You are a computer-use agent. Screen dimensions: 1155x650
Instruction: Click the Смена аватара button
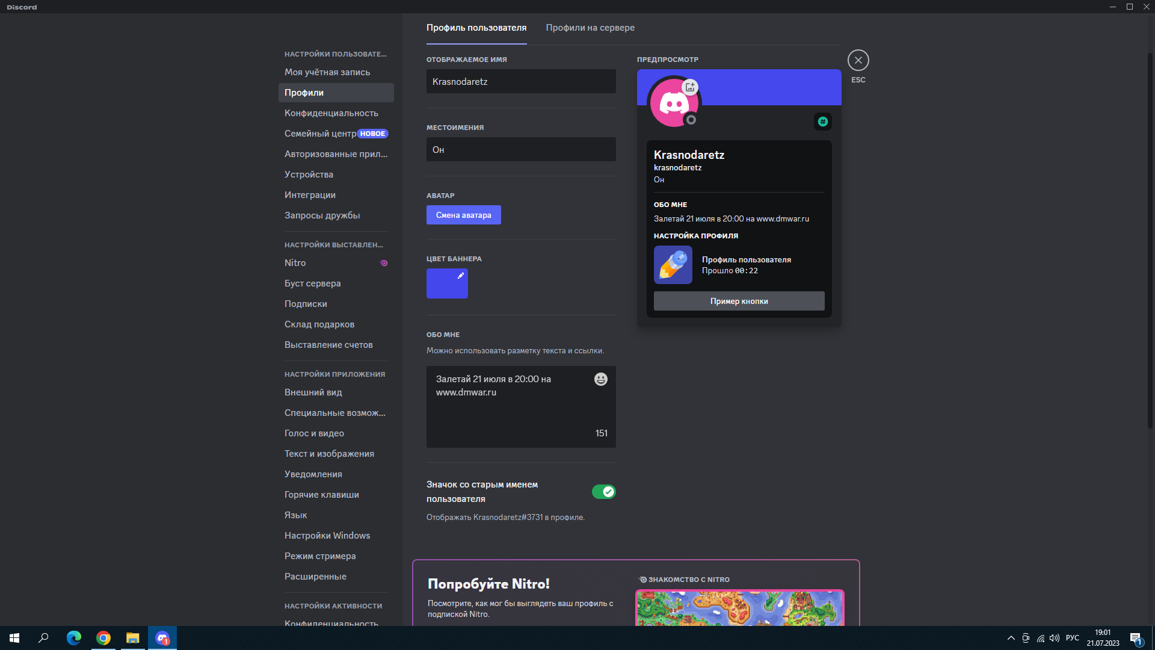point(464,215)
